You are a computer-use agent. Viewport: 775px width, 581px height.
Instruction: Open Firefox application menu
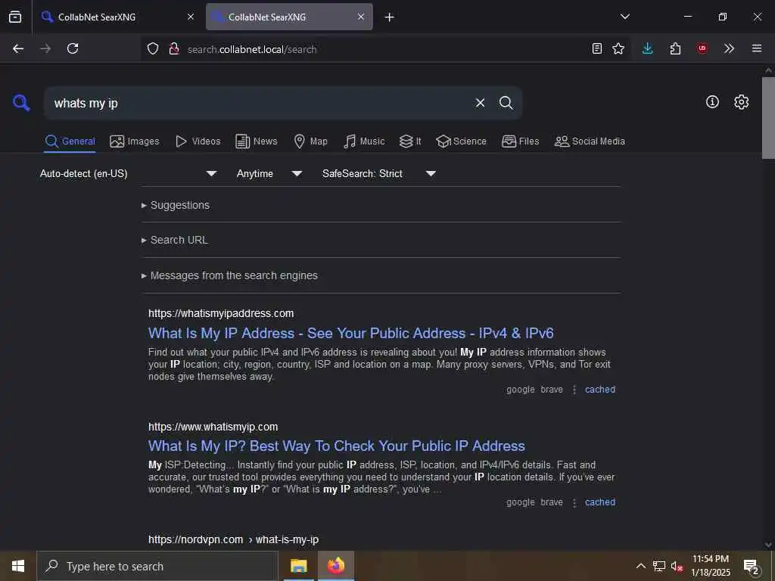point(757,48)
